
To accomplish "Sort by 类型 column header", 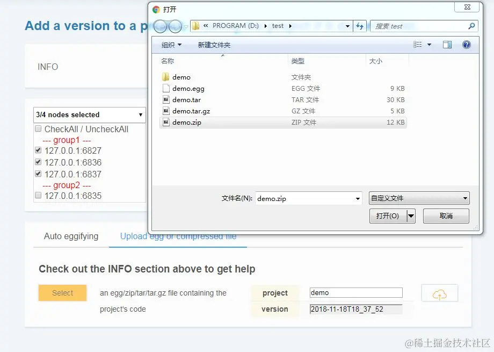I will [297, 61].
